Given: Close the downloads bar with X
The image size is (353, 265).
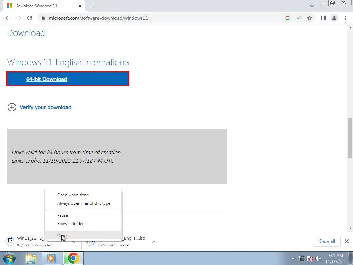Looking at the screenshot, I should 347,241.
